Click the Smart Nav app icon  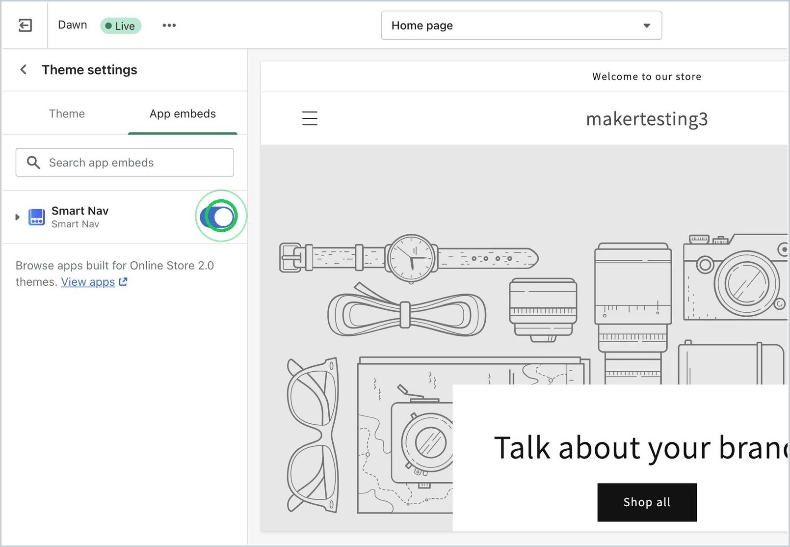[37, 217]
